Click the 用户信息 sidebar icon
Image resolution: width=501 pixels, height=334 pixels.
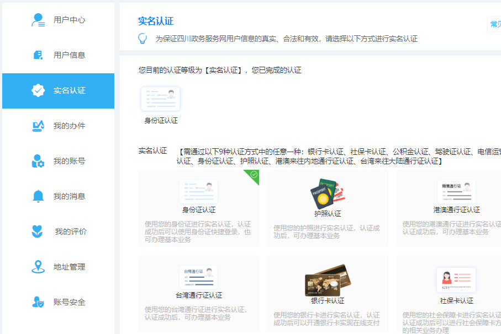point(38,55)
